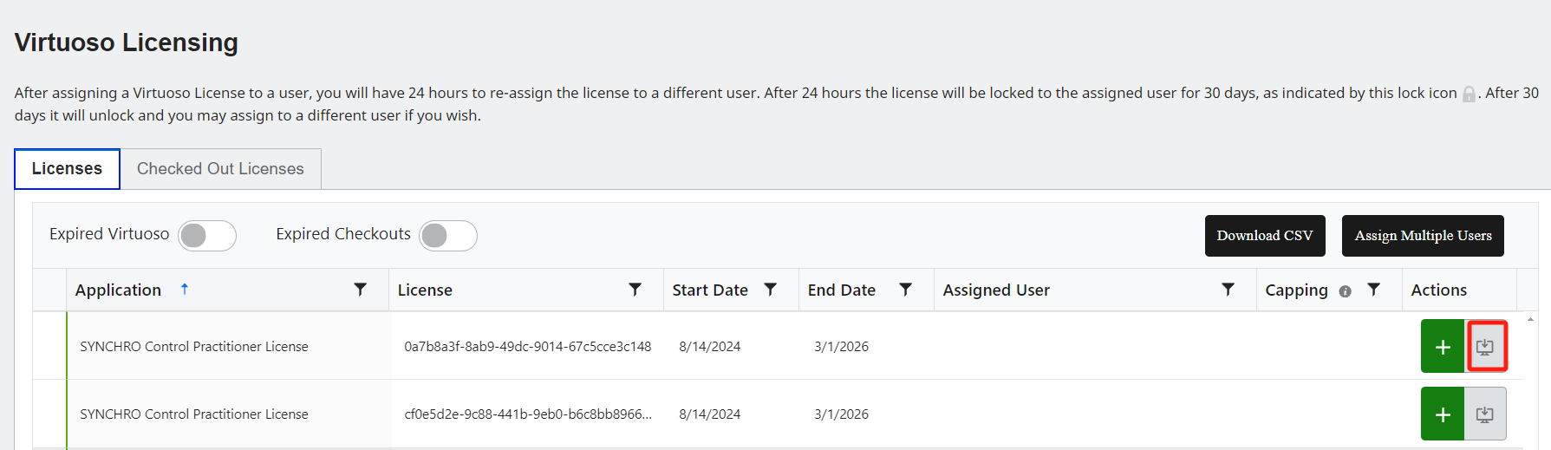Image resolution: width=1551 pixels, height=450 pixels.
Task: Open the Application column filter
Action: click(x=361, y=290)
